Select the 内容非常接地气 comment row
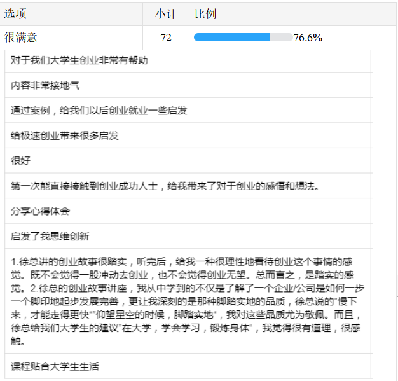Image resolution: width=398 pixels, height=381 pixels. [x=45, y=85]
